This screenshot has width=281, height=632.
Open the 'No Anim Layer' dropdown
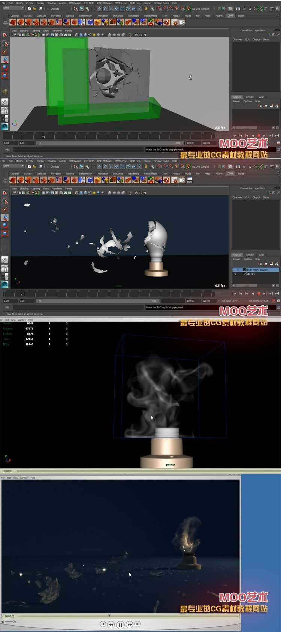point(231,301)
